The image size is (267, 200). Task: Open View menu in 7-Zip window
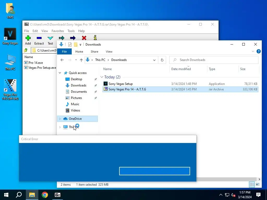pyautogui.click(x=45, y=31)
